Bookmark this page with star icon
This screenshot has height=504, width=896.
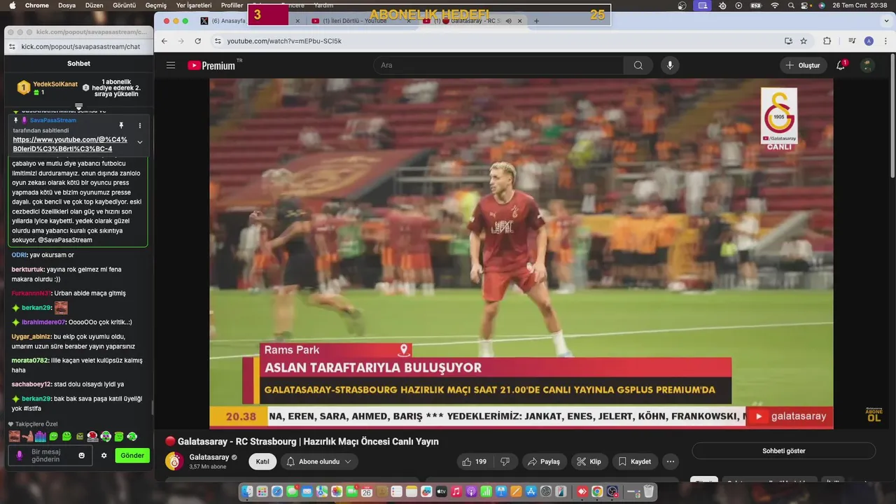point(804,41)
